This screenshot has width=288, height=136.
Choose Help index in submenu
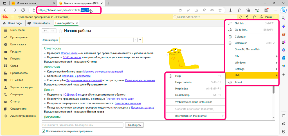pyautogui.click(x=195, y=89)
